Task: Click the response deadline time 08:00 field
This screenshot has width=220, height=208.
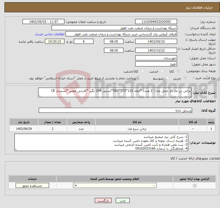Action: [114, 41]
